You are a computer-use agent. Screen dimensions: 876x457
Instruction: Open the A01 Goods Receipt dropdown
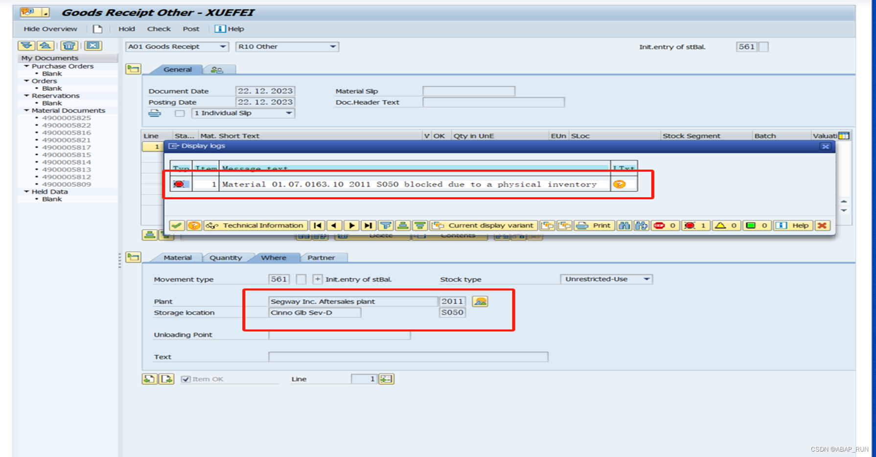223,46
